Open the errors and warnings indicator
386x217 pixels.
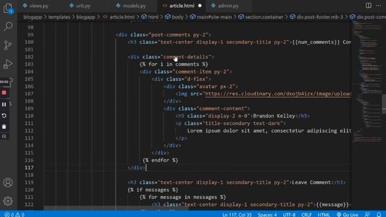[14, 215]
